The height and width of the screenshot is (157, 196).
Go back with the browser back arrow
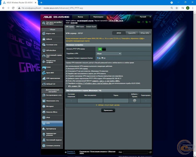tap(3, 8)
